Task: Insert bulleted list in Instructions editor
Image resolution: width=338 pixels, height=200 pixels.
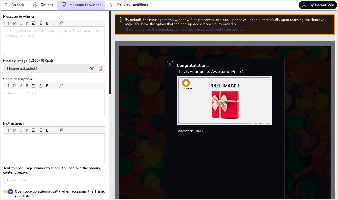Action: (x=34, y=130)
